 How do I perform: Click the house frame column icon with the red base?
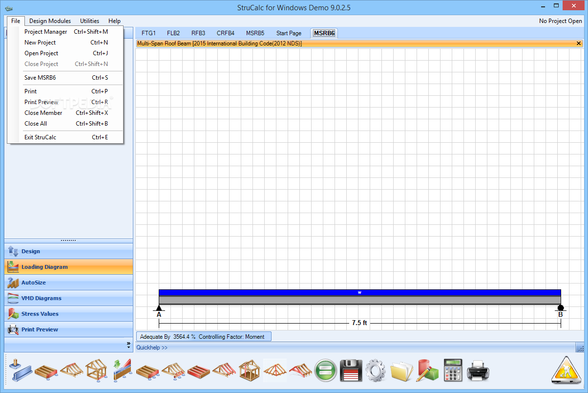click(x=96, y=371)
